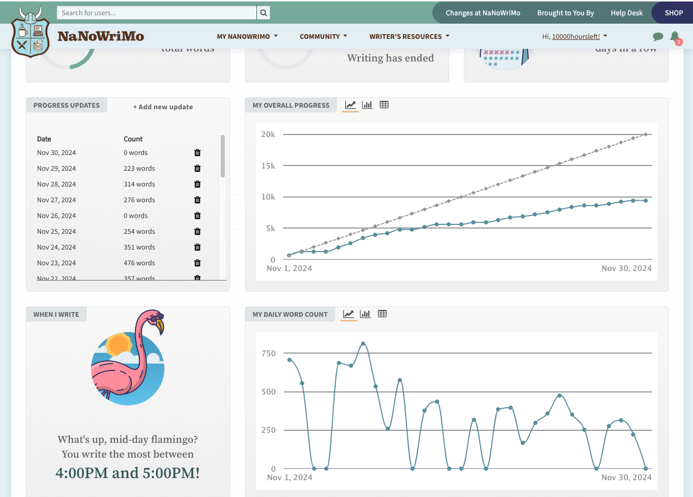Click + Add new update
Image resolution: width=693 pixels, height=497 pixels.
point(163,107)
